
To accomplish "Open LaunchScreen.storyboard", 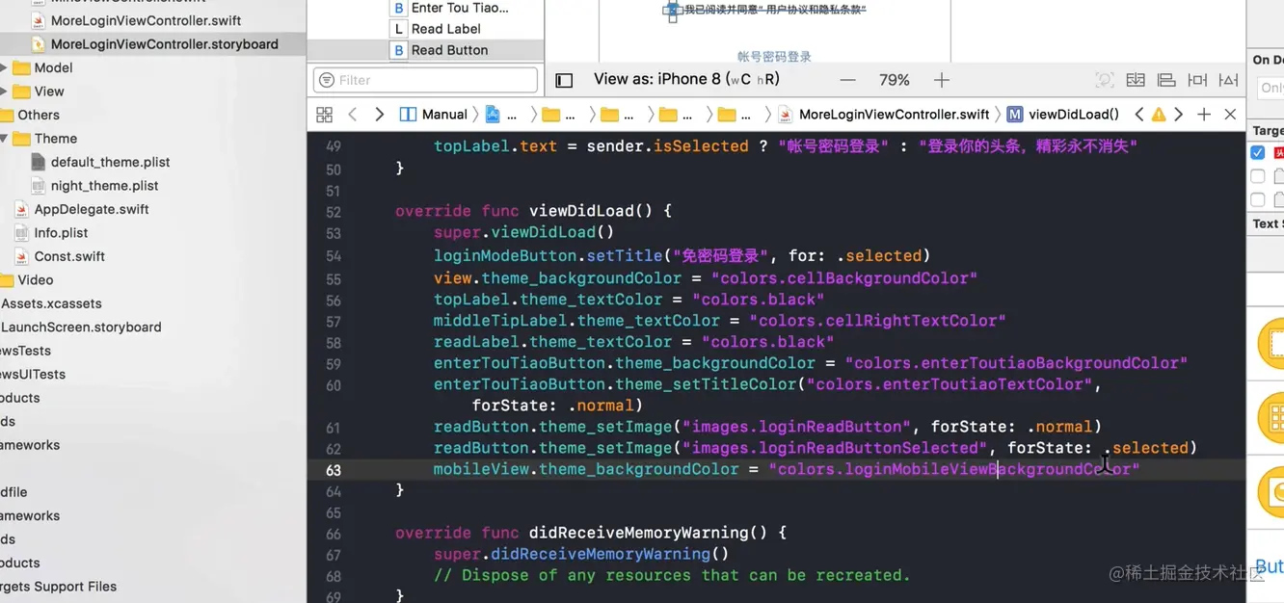I will pos(81,328).
